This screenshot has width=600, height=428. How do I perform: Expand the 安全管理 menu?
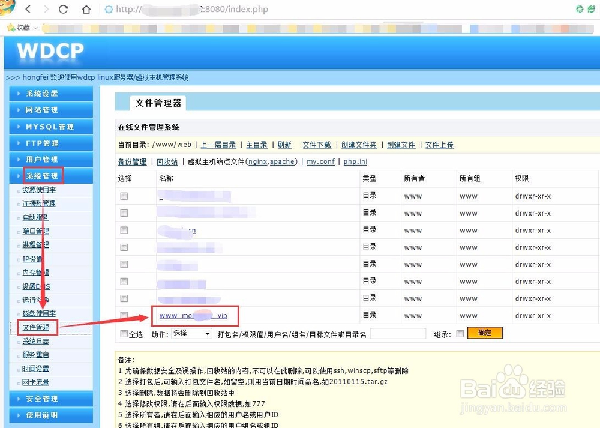(51, 399)
